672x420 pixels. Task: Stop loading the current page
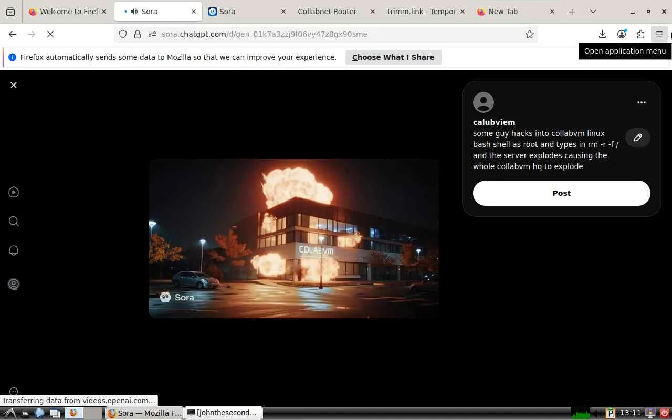tap(50, 34)
